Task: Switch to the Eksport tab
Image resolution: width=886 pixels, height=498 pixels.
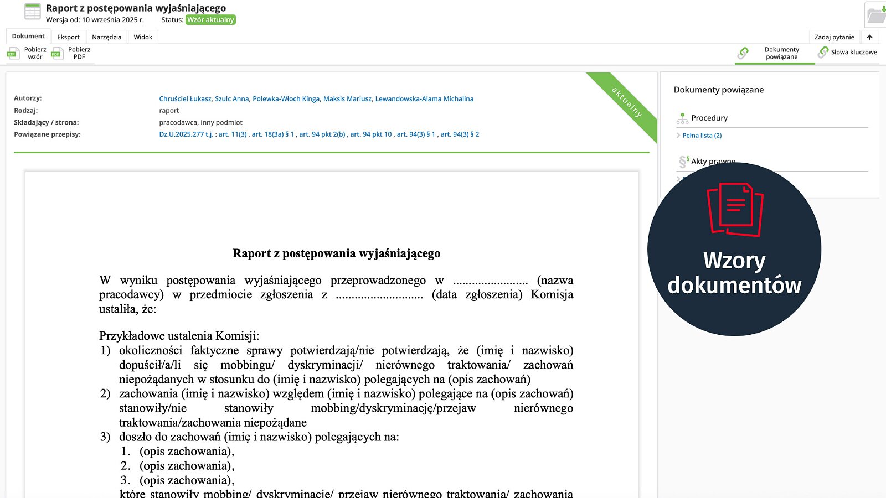Action: [68, 37]
